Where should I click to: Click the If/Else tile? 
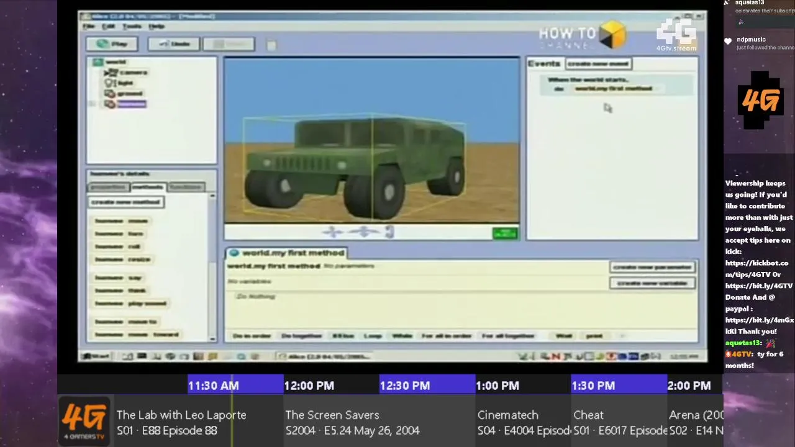(343, 336)
